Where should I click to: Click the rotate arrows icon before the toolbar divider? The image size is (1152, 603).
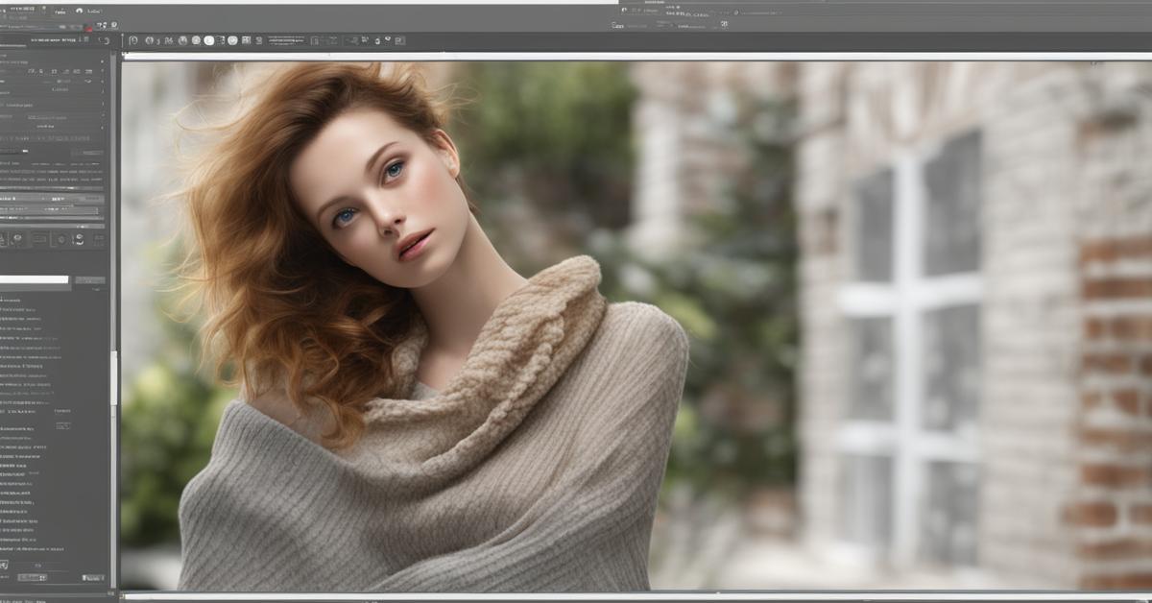[x=104, y=41]
